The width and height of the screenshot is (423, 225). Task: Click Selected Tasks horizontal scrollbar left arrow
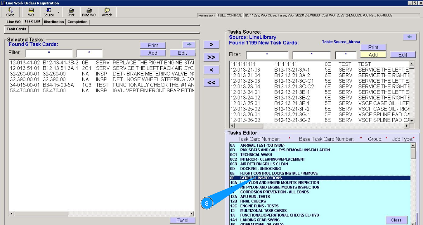(x=11, y=214)
